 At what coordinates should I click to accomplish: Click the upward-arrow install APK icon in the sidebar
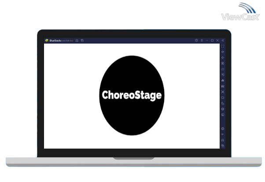coord(223,80)
